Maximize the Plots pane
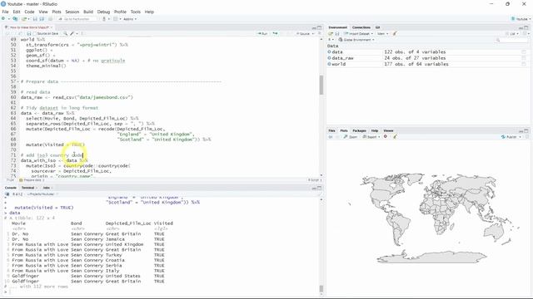This screenshot has height=299, width=533. coord(526,131)
